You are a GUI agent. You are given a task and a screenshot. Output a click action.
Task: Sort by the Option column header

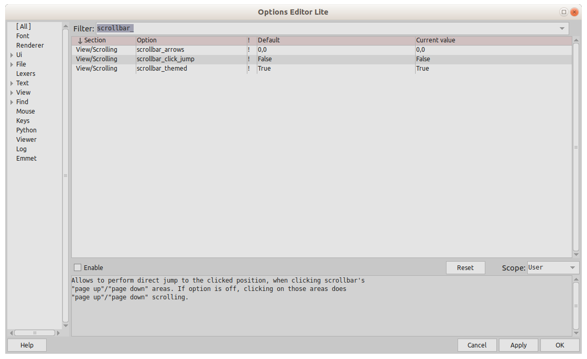[191, 40]
